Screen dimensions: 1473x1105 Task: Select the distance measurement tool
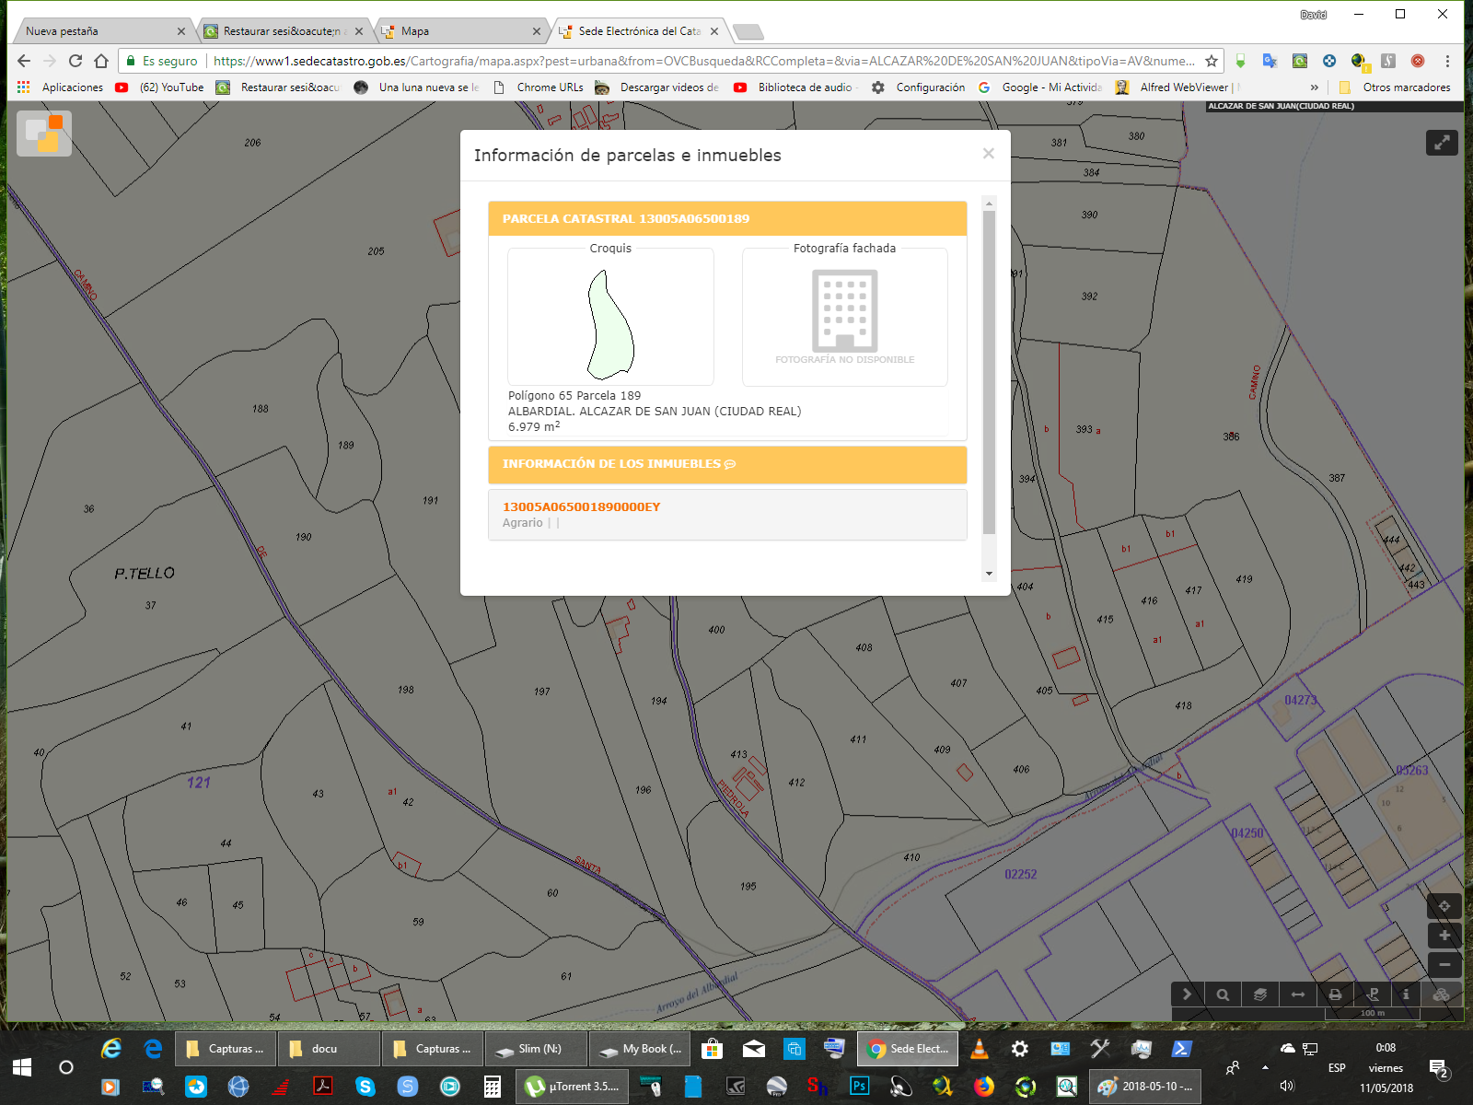point(1298,994)
